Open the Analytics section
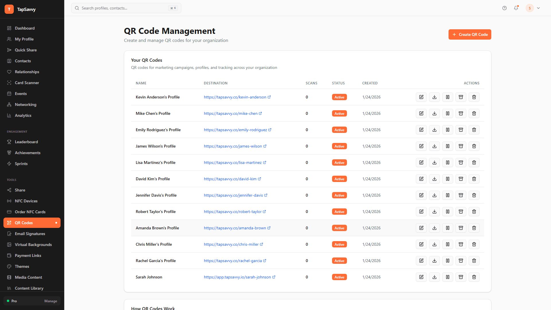 [23, 115]
